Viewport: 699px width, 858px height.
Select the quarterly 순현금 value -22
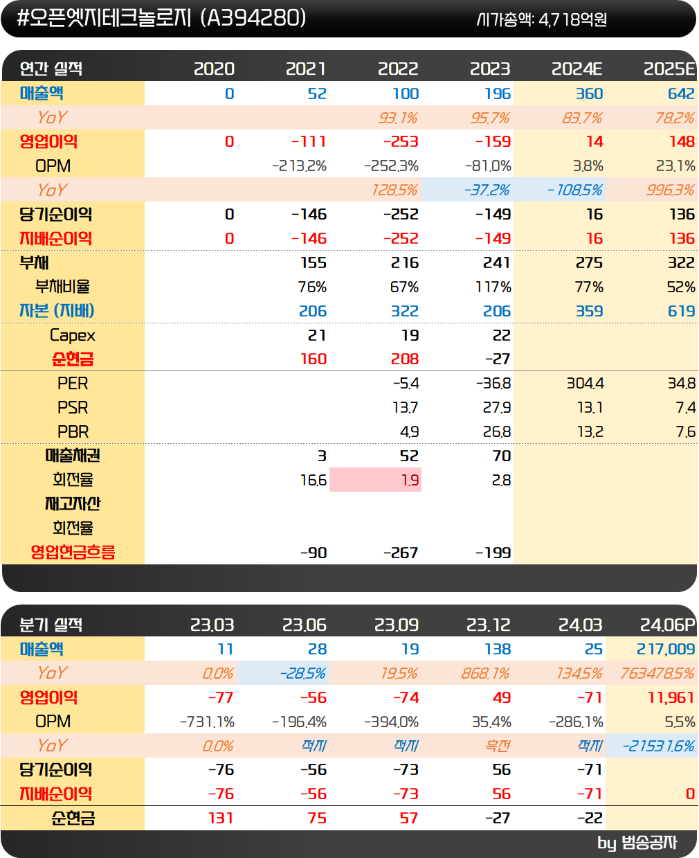click(590, 818)
